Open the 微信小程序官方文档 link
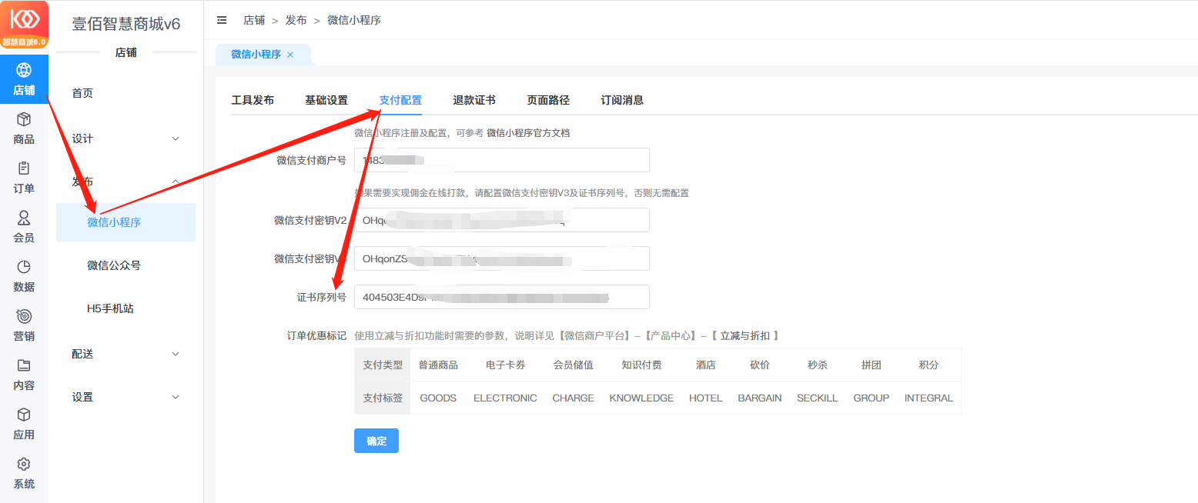Viewport: 1198px width, 503px height. (x=528, y=133)
